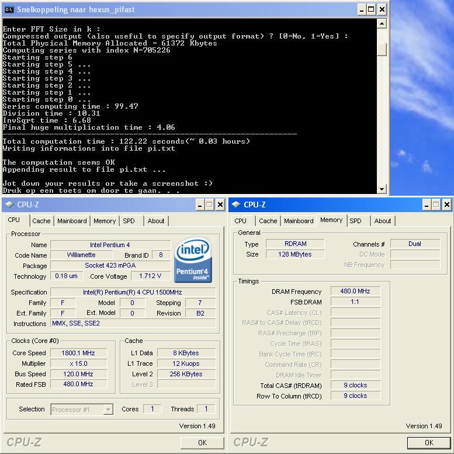Switch to Memory tab in left CPU-Z window
454x454 pixels.
click(105, 221)
